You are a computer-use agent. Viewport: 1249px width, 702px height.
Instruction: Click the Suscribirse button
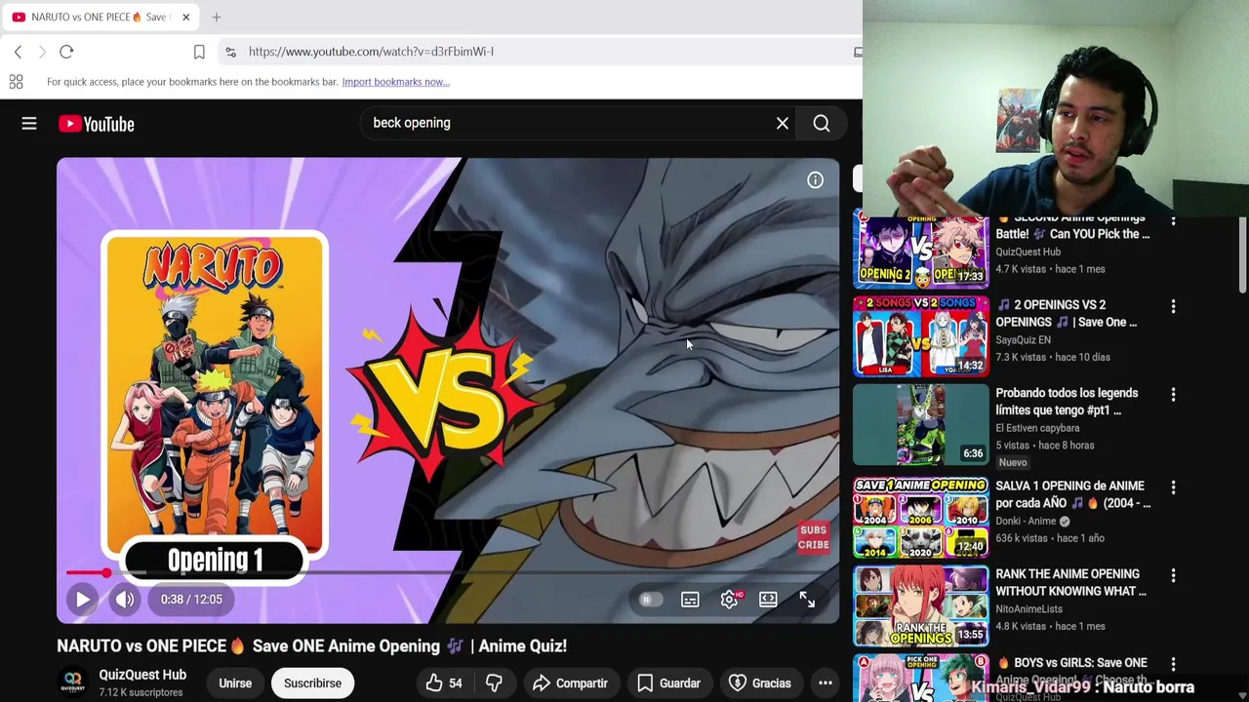point(312,683)
